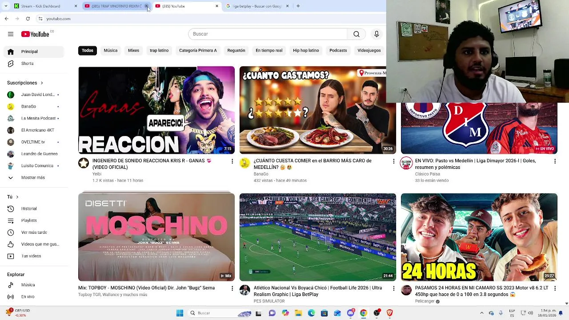Open File Explorer from taskbar

[x=298, y=313]
